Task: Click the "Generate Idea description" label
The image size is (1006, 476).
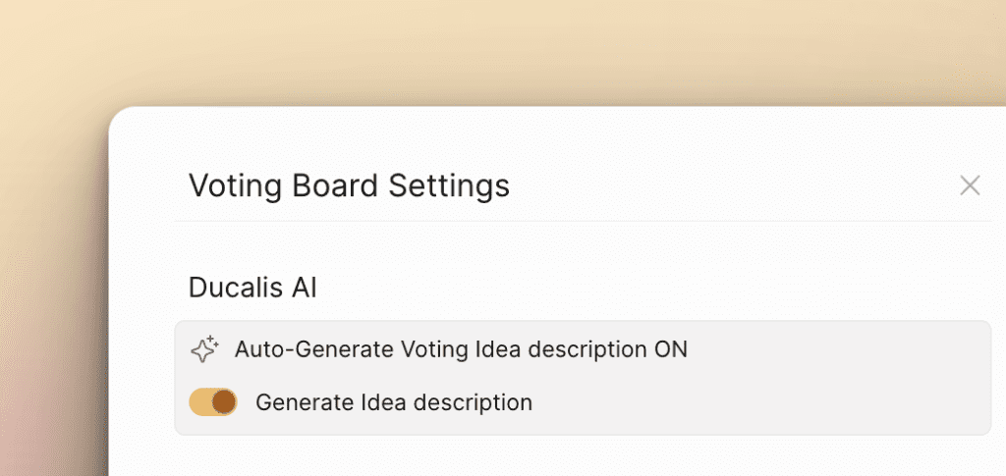Action: (394, 403)
